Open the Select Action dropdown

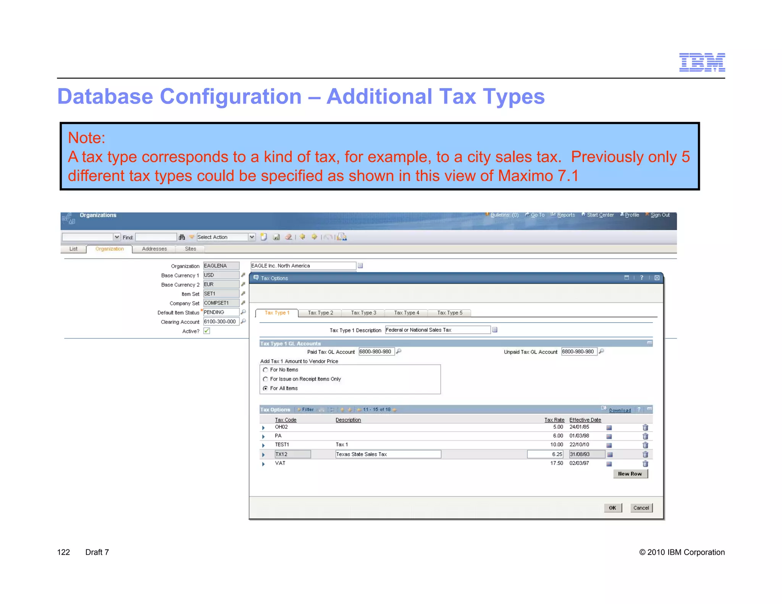coord(252,237)
